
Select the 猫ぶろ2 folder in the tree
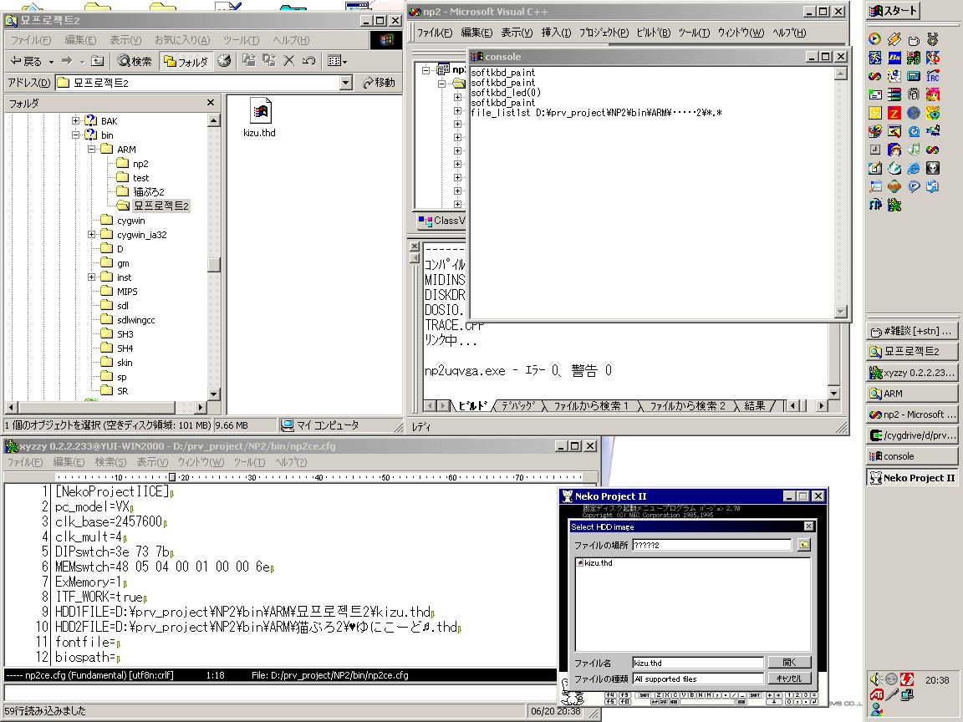pyautogui.click(x=149, y=191)
